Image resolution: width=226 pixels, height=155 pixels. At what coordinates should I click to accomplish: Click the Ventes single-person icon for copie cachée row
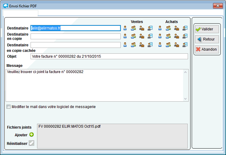125,45
